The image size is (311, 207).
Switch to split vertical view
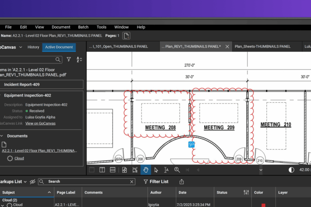point(102,170)
